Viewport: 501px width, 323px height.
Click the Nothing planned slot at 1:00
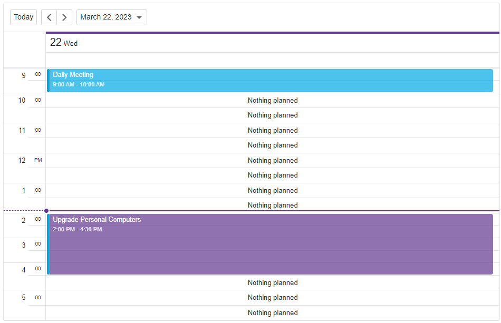(x=273, y=190)
